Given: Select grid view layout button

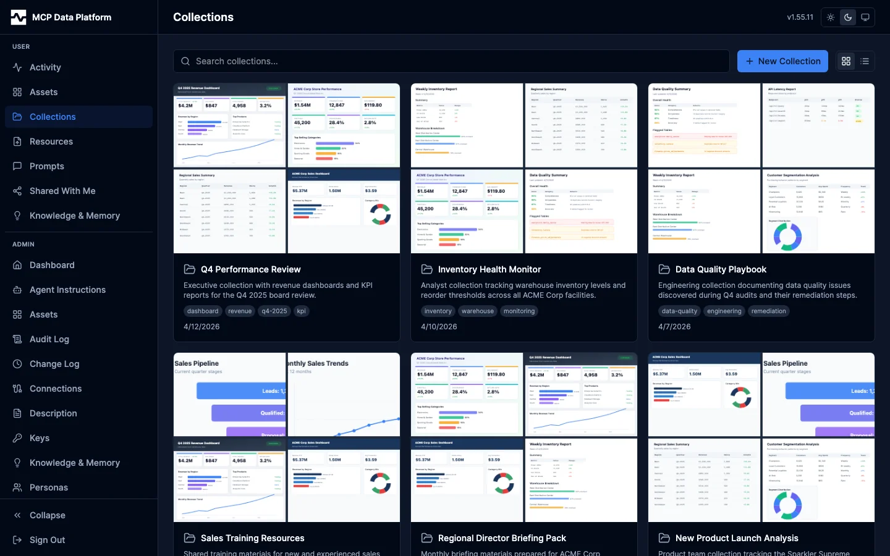Looking at the screenshot, I should point(846,61).
